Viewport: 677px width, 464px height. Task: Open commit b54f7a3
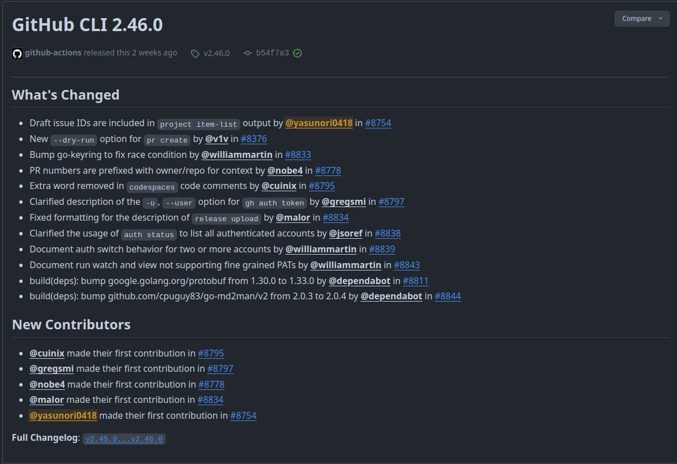click(x=273, y=53)
